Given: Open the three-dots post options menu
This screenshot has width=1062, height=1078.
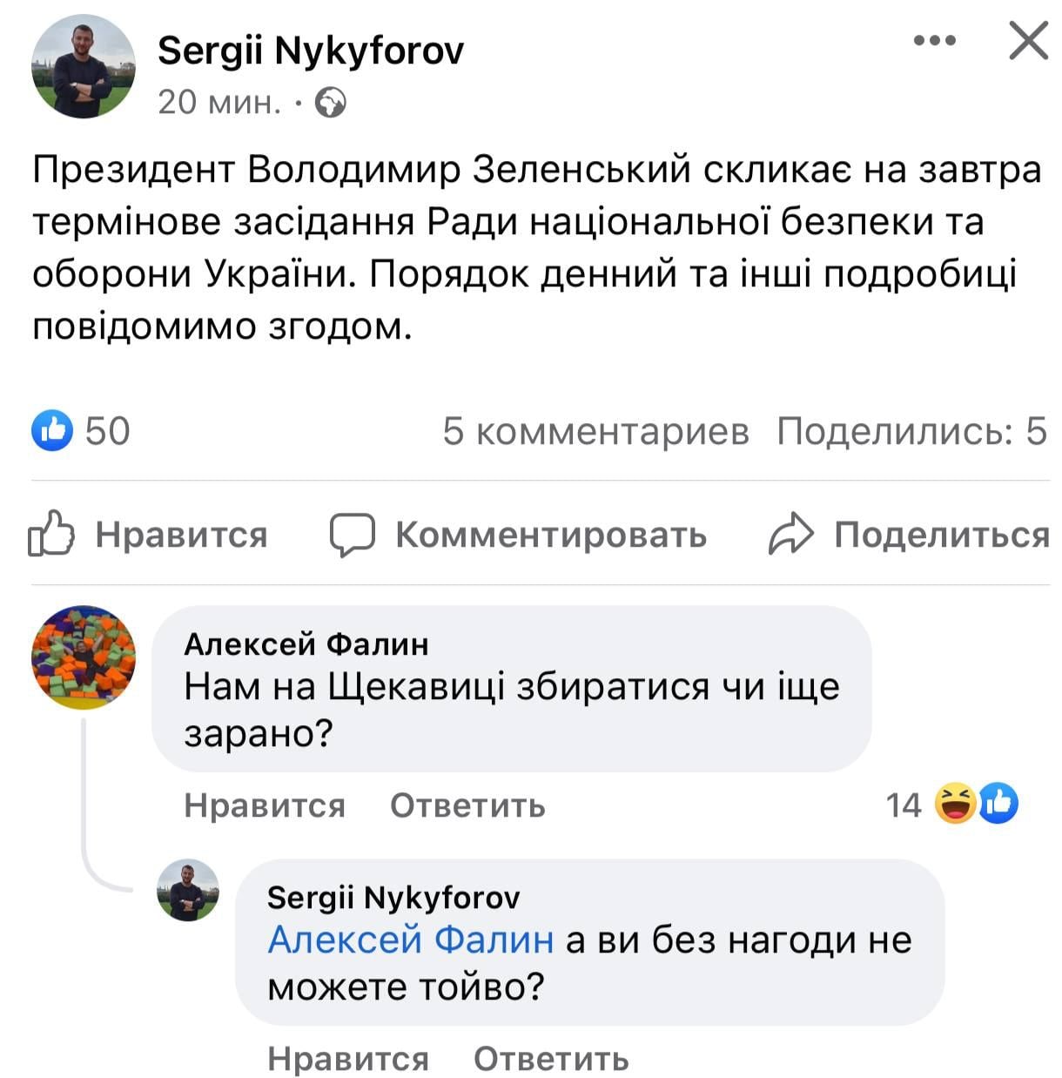Looking at the screenshot, I should click(936, 41).
